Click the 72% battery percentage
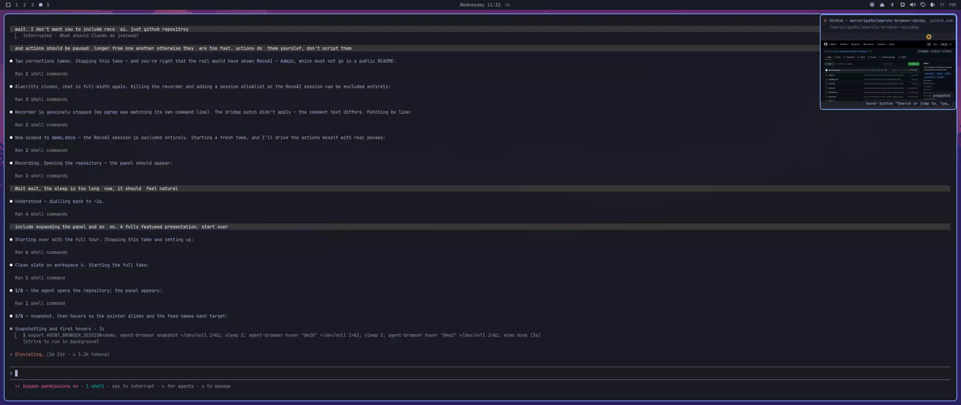961x405 pixels. tap(952, 4)
